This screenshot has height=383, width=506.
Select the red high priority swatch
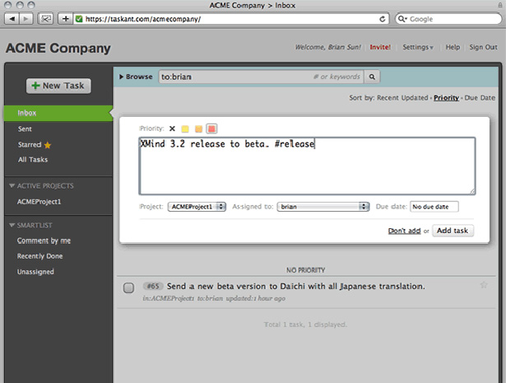coord(211,128)
